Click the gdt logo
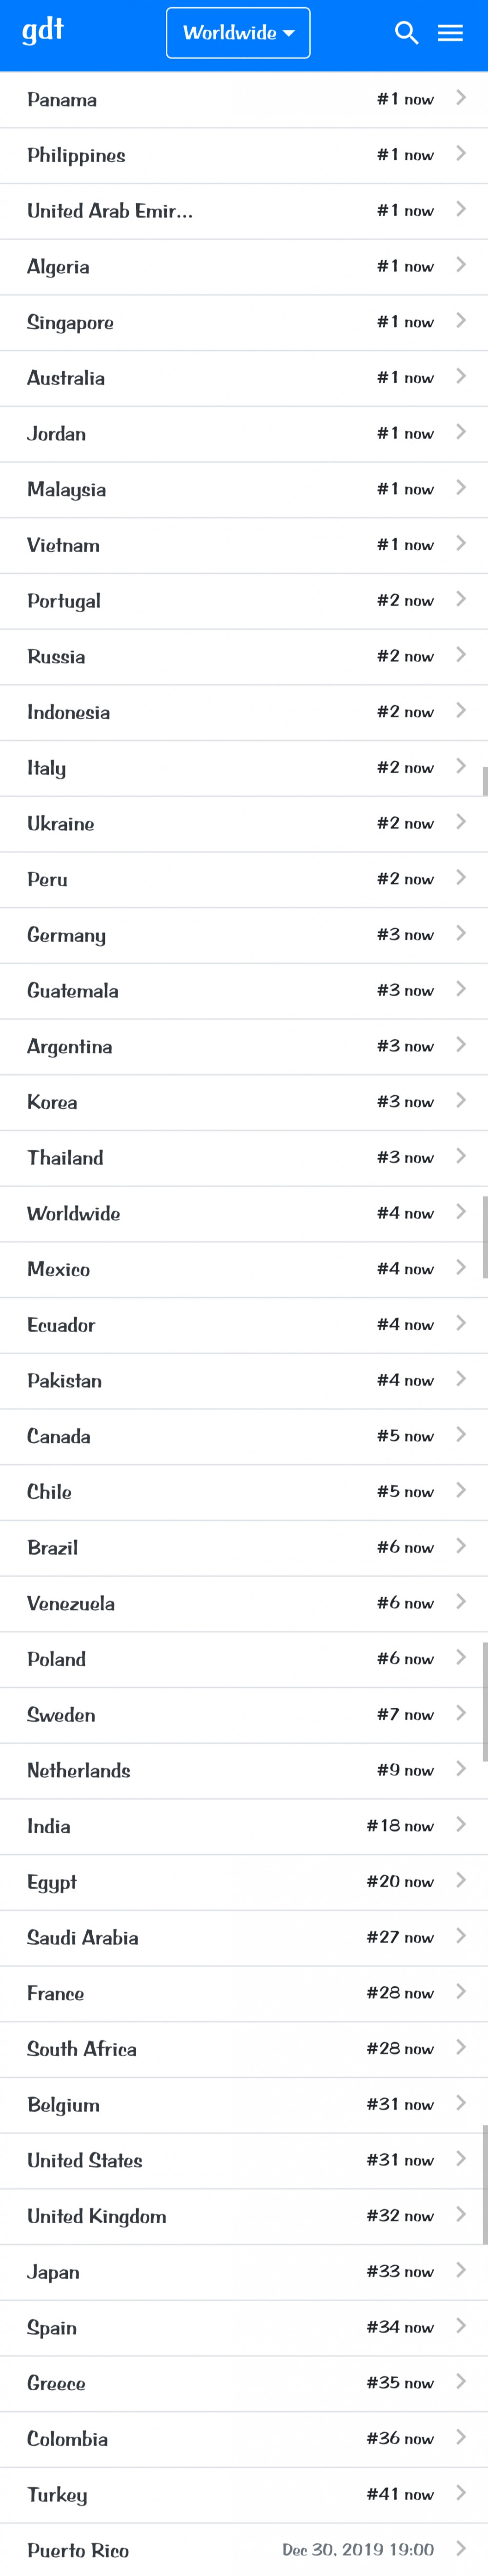The width and height of the screenshot is (488, 2576). pos(43,31)
